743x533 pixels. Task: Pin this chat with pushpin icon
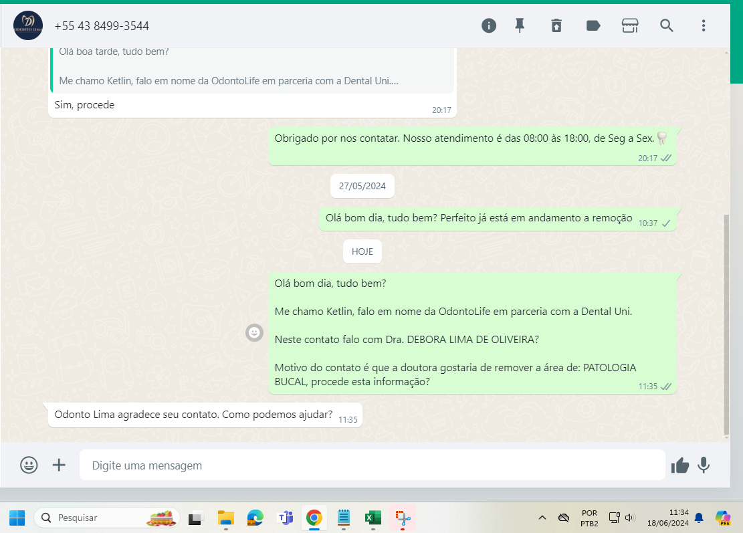(x=520, y=25)
